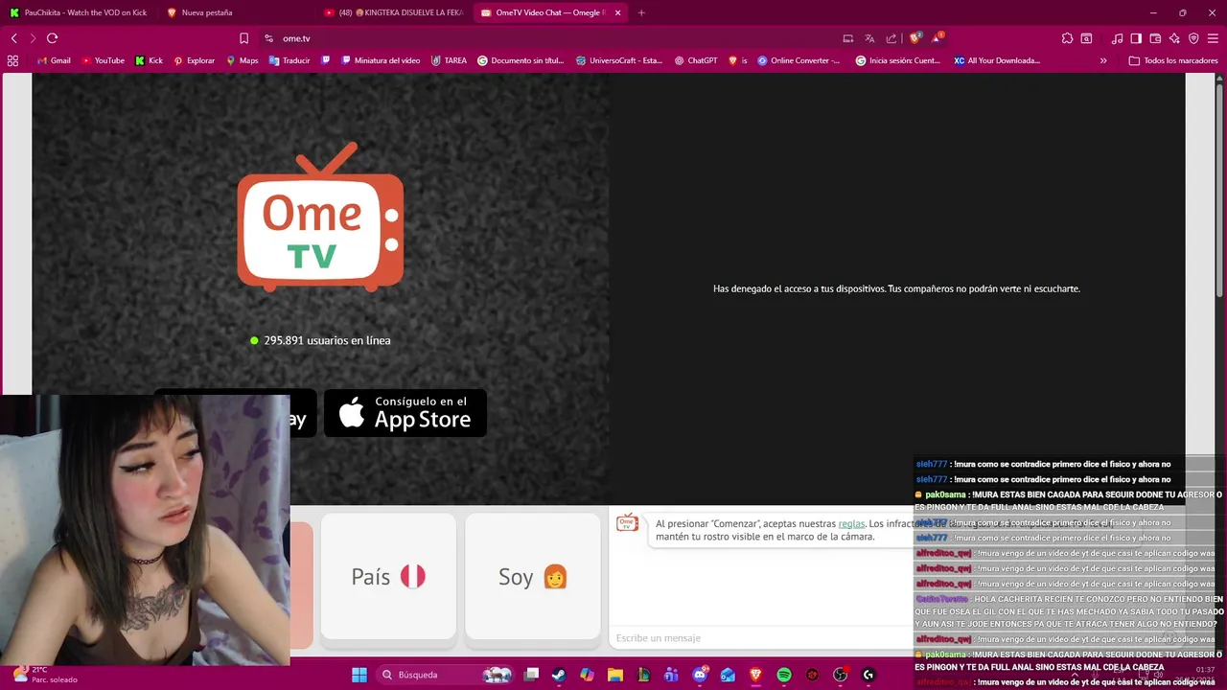Open League of Legends from the taskbar

tap(643, 675)
